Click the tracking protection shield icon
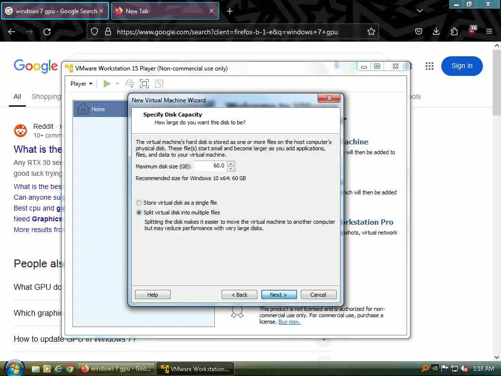 pyautogui.click(x=94, y=32)
